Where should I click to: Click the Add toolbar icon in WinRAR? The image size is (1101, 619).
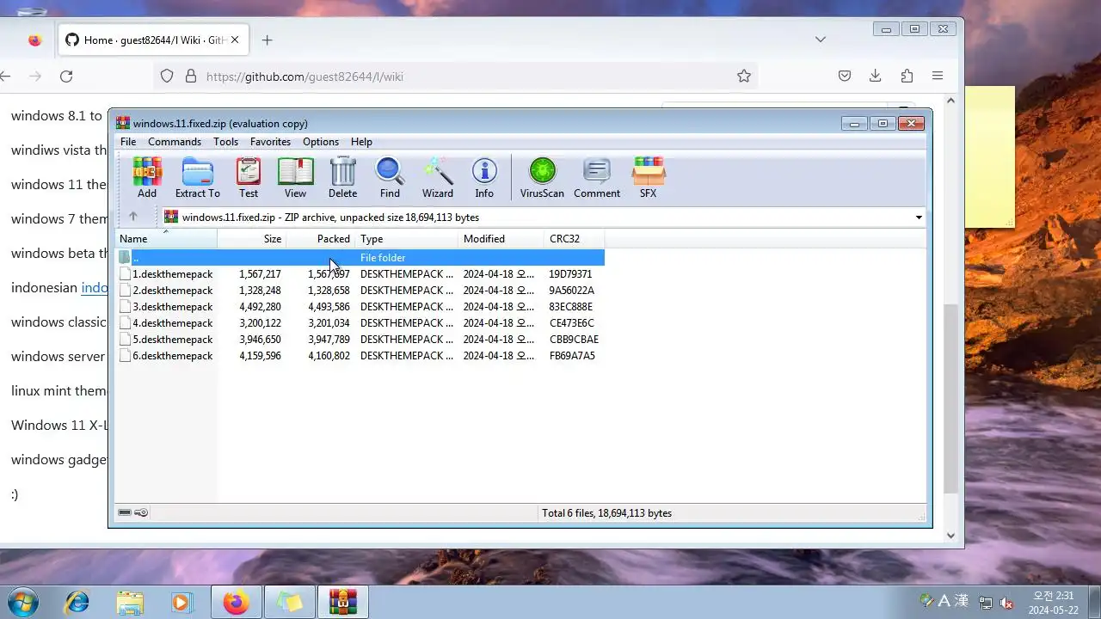click(x=147, y=178)
